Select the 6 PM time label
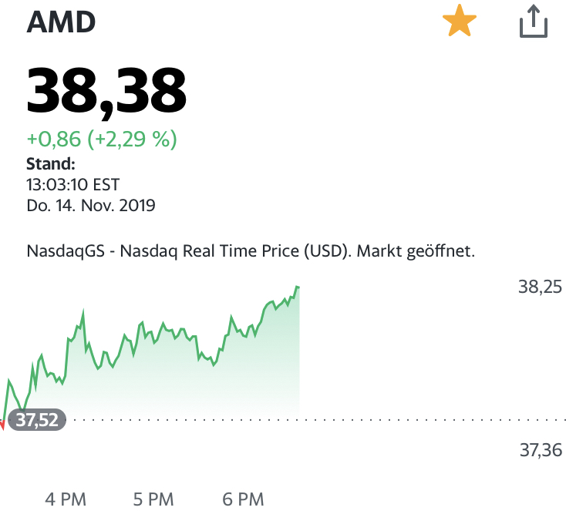This screenshot has height=521, width=566. (243, 499)
